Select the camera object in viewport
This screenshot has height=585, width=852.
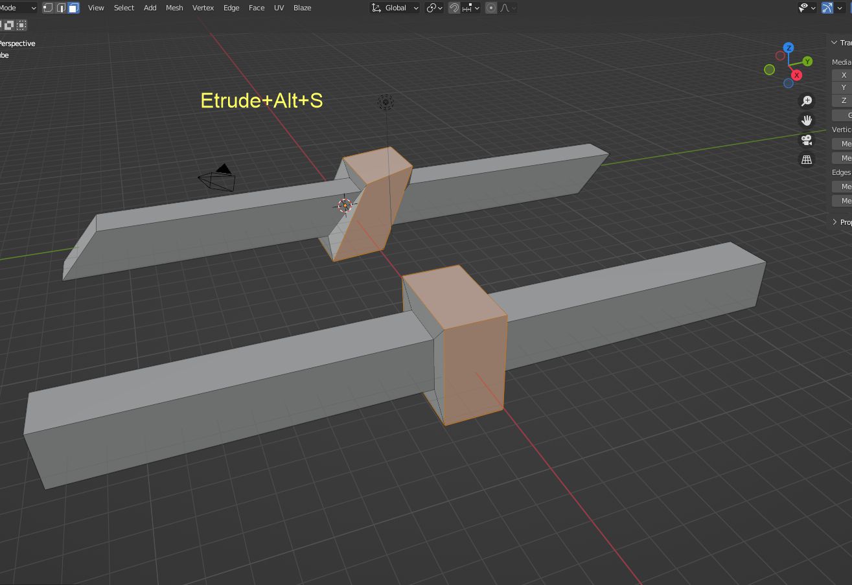[x=217, y=178]
